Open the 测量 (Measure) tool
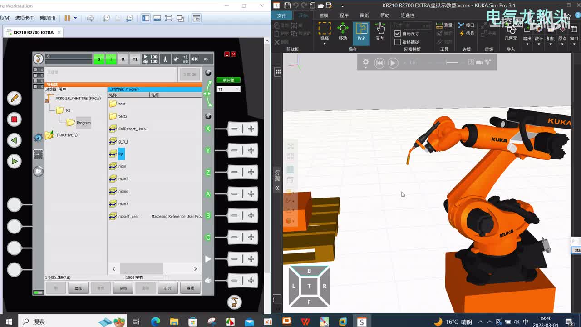 [x=444, y=25]
